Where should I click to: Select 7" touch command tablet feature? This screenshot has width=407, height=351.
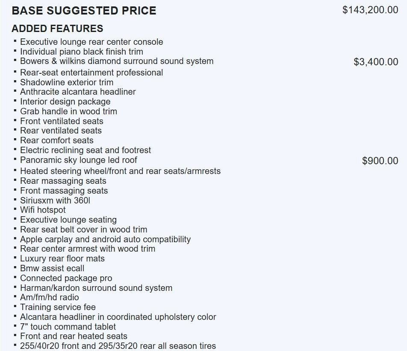[68, 327]
